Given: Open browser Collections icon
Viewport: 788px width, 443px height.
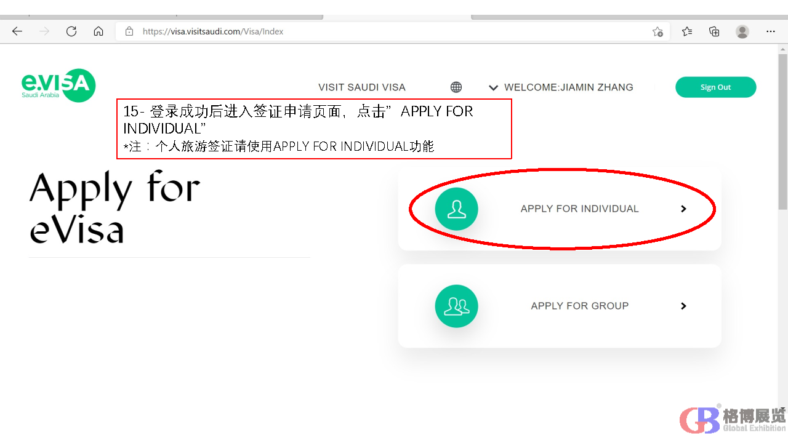Looking at the screenshot, I should point(714,31).
